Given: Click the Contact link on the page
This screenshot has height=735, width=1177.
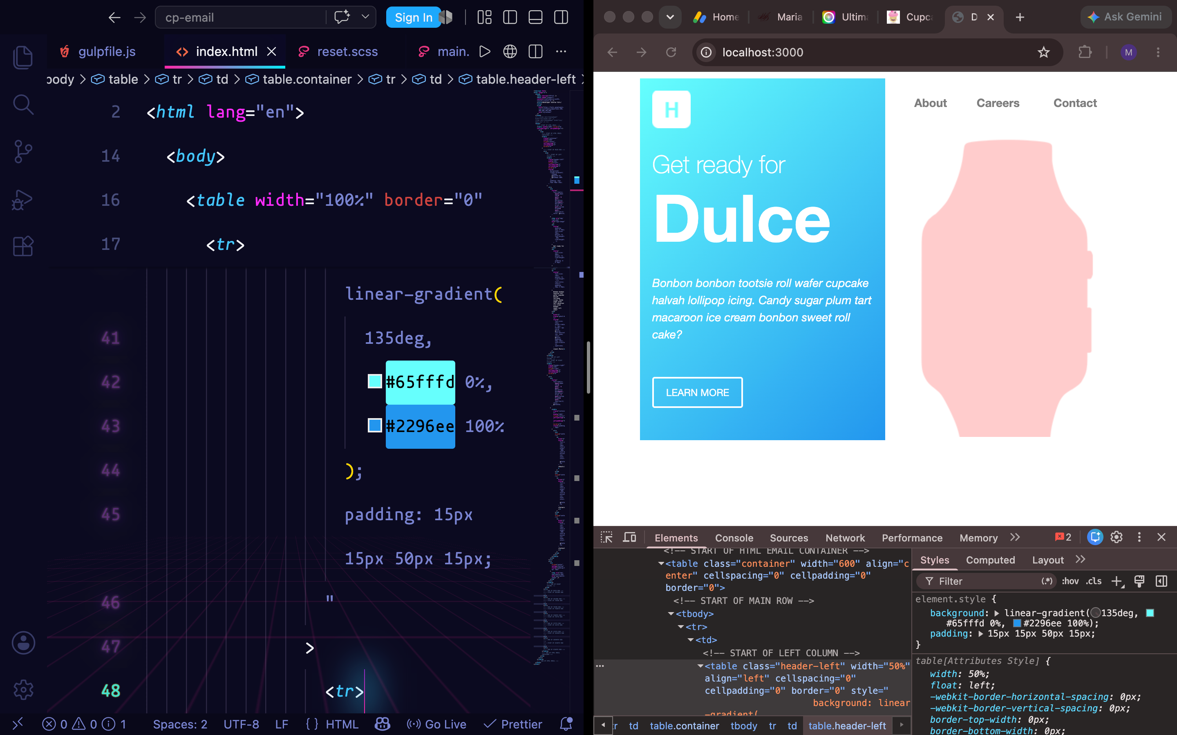Looking at the screenshot, I should coord(1075,103).
